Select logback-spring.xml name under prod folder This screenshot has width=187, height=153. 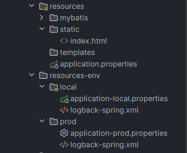point(104,145)
